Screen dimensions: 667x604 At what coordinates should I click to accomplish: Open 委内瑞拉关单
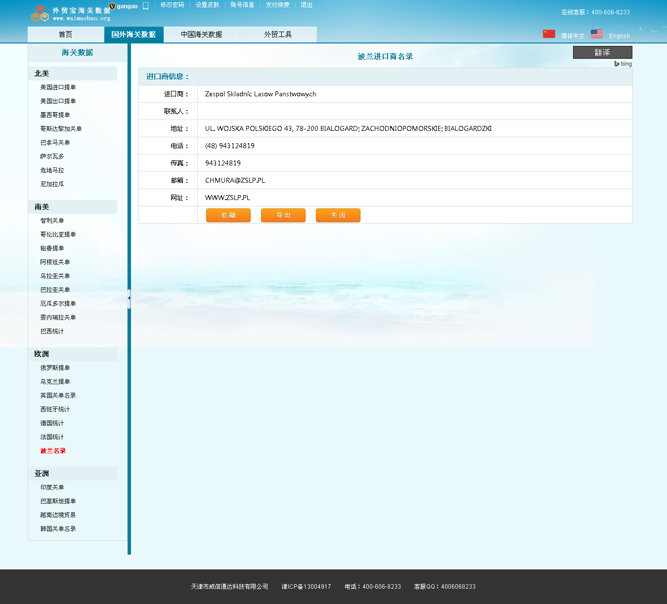58,318
